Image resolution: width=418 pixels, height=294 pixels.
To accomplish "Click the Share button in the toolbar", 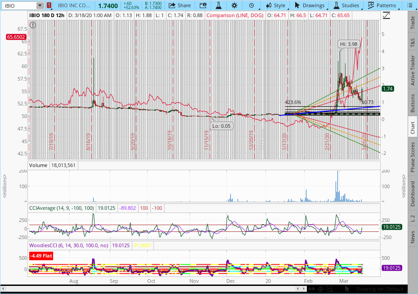I will [180, 5].
